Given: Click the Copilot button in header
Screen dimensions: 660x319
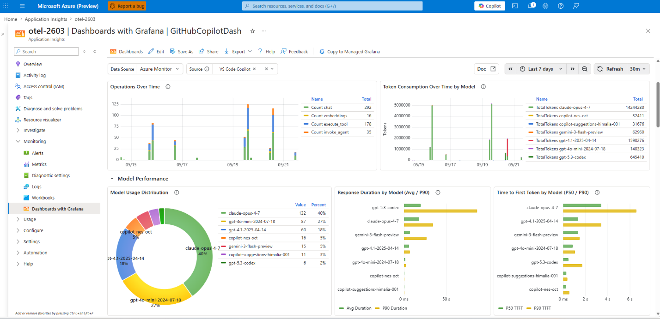Looking at the screenshot, I should (x=489, y=6).
